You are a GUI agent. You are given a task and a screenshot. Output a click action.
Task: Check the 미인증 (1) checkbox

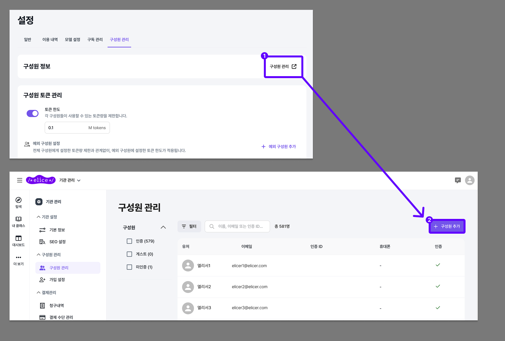(129, 267)
